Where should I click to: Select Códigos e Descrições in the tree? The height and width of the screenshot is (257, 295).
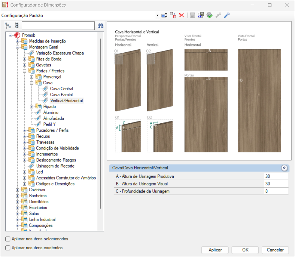point(55,184)
